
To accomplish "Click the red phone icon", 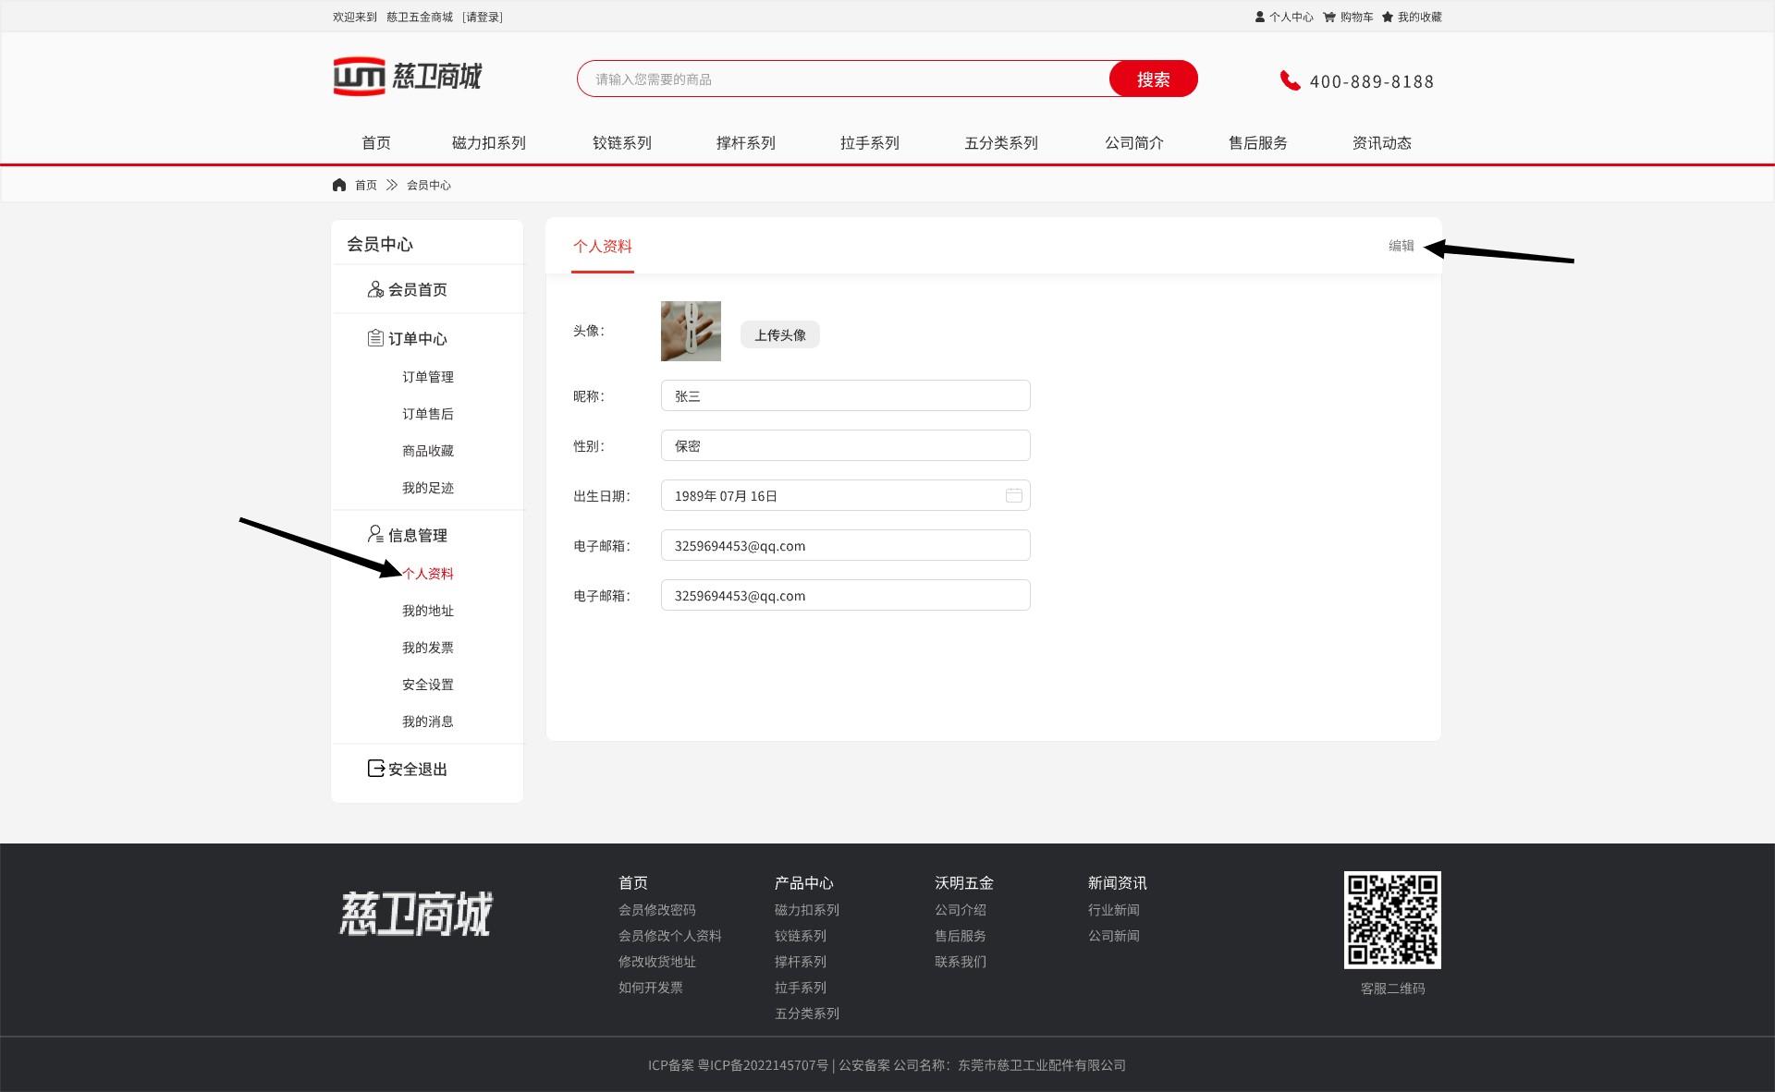I will point(1289,80).
